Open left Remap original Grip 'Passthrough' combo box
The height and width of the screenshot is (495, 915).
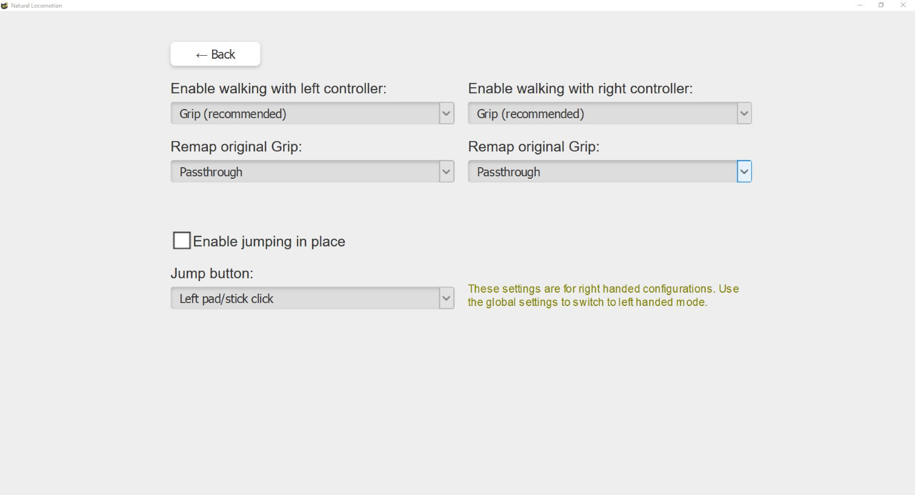(x=312, y=171)
